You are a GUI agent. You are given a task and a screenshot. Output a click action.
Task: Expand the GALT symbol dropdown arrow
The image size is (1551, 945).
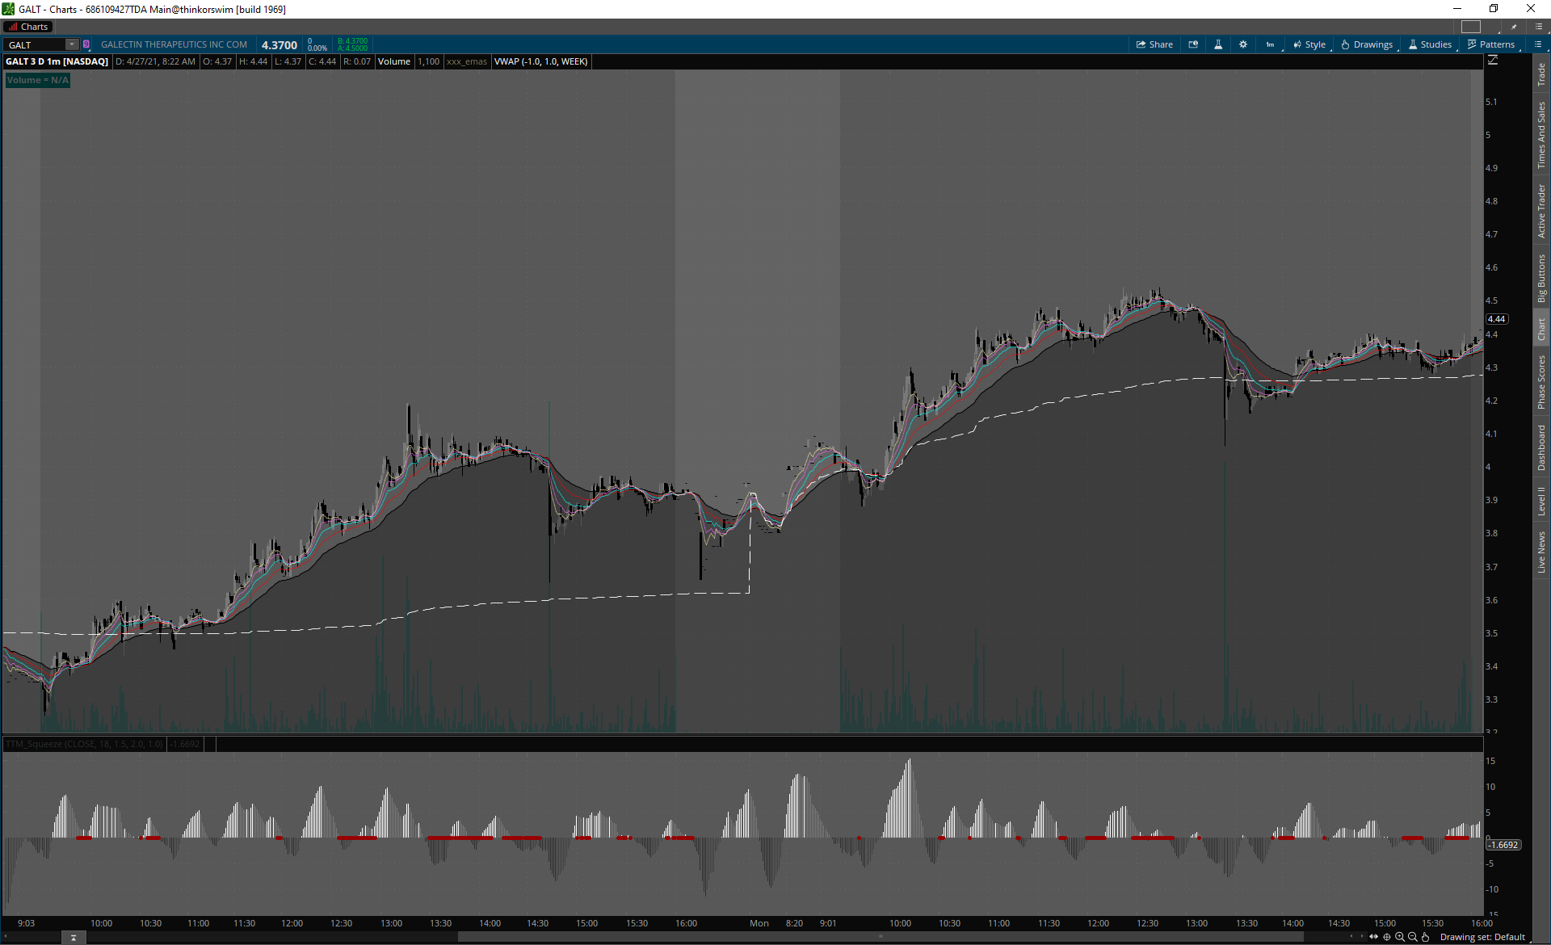click(72, 44)
